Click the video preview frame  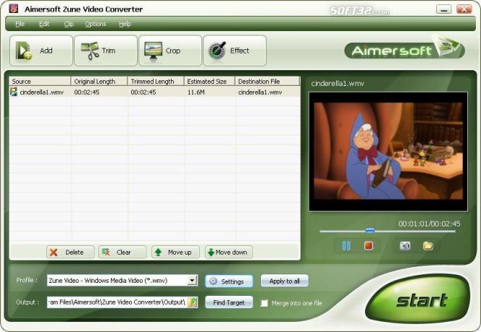[x=388, y=152]
